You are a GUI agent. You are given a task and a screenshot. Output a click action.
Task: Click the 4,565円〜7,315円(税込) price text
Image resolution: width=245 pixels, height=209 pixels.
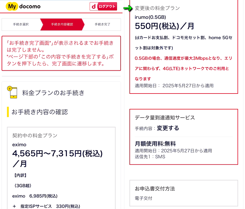coord(57,153)
